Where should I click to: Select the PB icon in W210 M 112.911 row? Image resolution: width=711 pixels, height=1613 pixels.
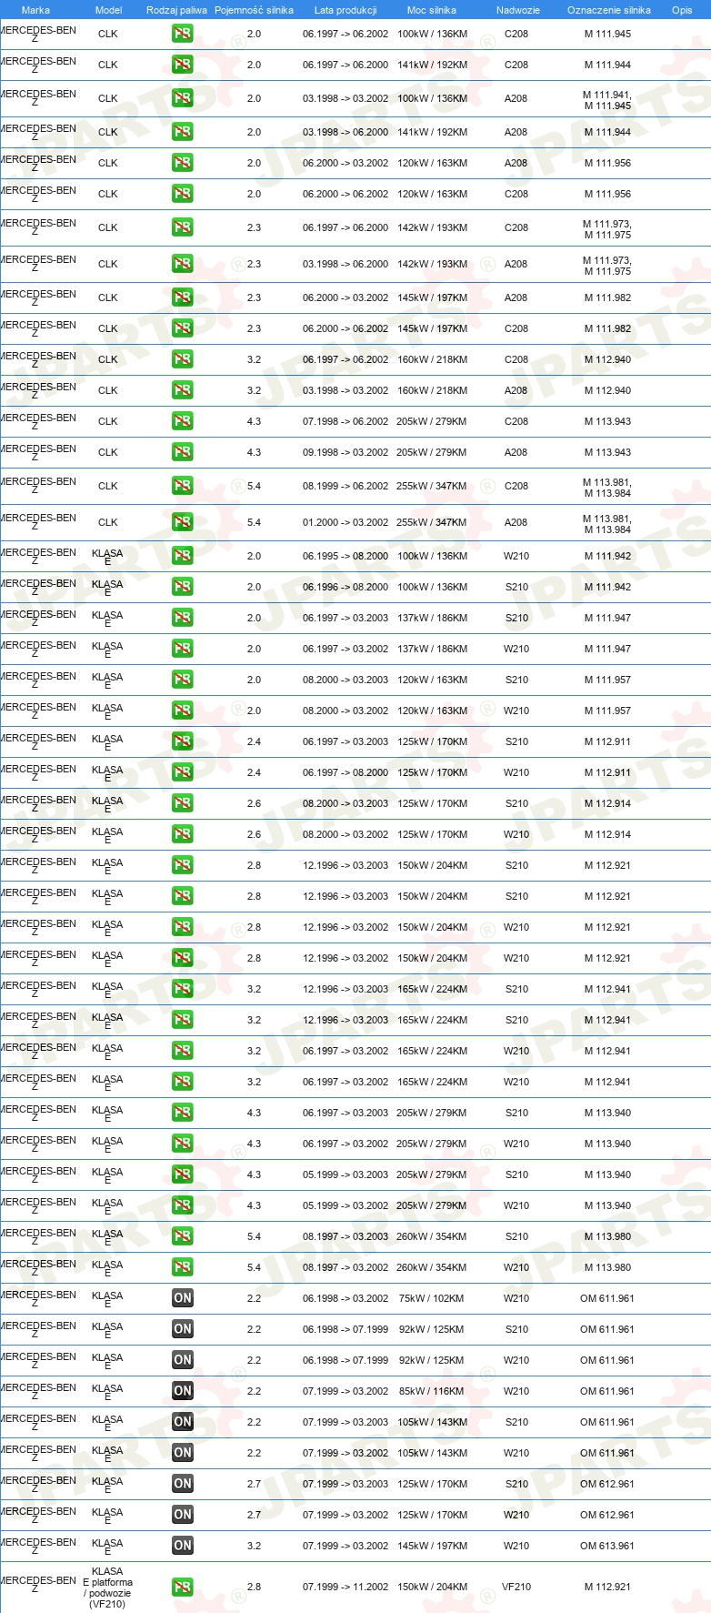coord(183,772)
